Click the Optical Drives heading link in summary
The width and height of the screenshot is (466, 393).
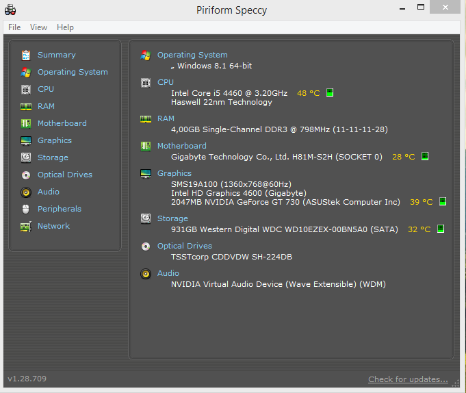coord(185,246)
